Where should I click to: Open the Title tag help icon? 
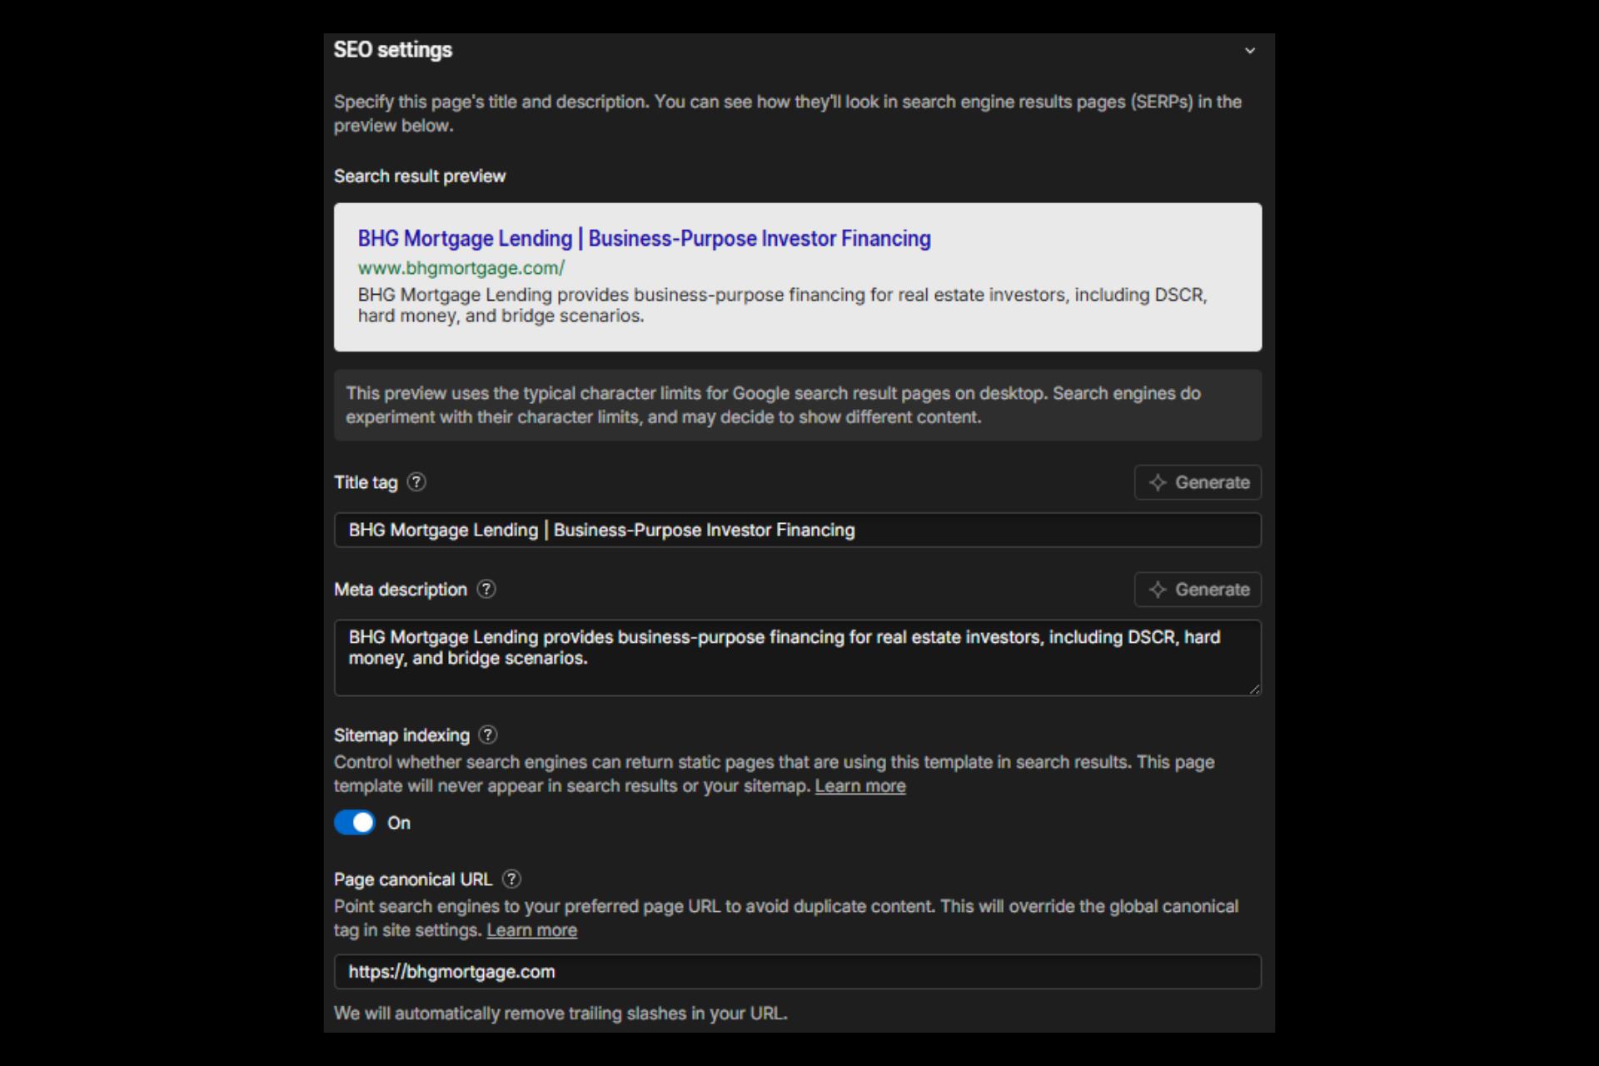[416, 482]
